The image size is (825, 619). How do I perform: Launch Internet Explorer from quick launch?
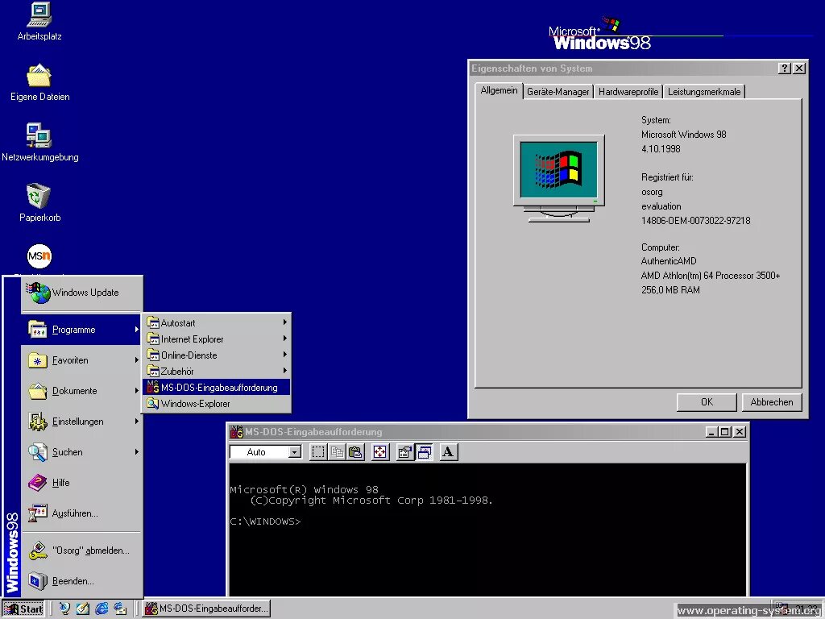pos(102,609)
